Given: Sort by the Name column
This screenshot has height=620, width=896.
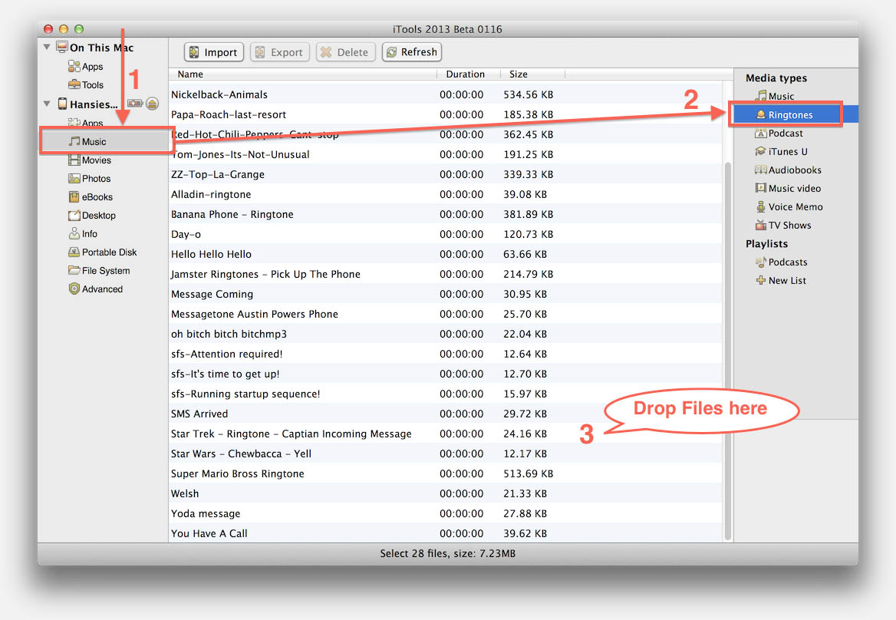Looking at the screenshot, I should 303,74.
